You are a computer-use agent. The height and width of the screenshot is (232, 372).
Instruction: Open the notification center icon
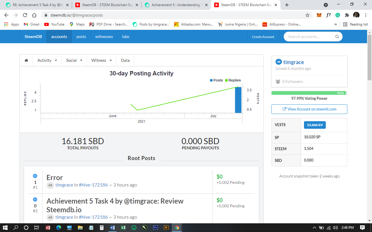(362, 228)
